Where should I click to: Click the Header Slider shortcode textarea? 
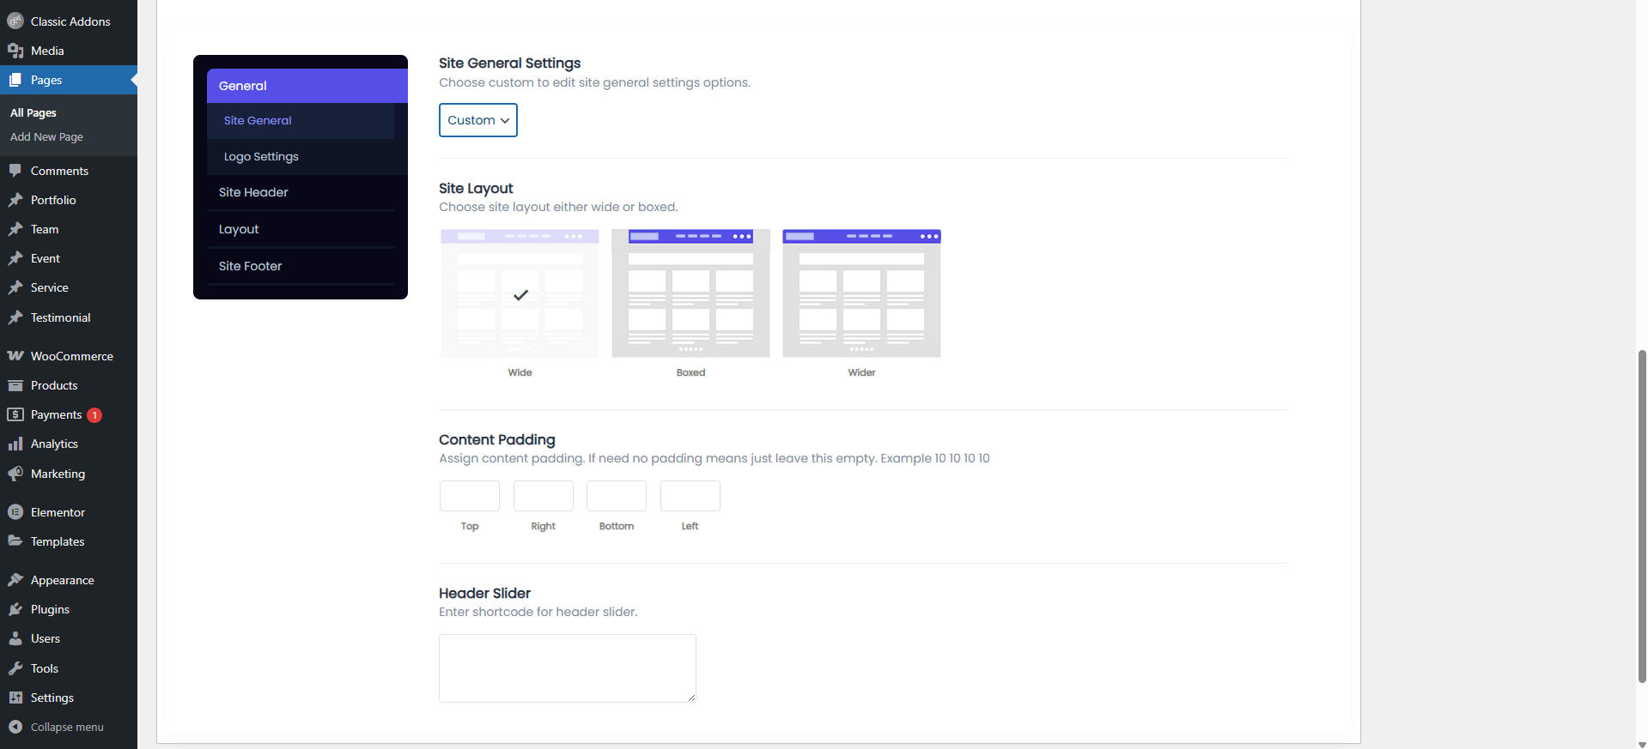pos(567,667)
